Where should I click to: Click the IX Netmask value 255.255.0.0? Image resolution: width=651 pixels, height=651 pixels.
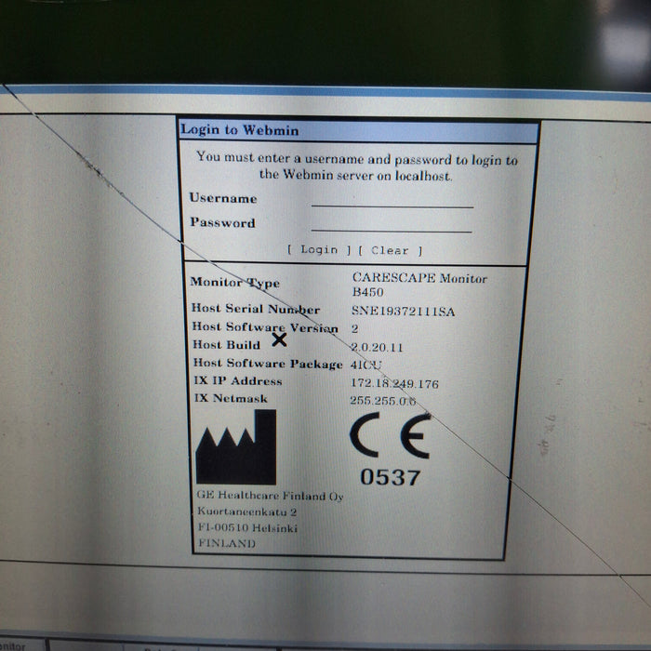[x=383, y=401]
